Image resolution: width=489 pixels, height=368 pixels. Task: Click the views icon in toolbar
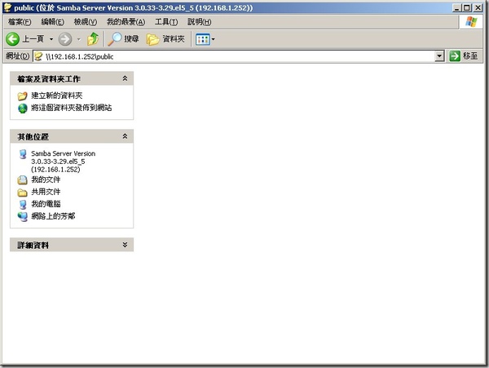[203, 39]
